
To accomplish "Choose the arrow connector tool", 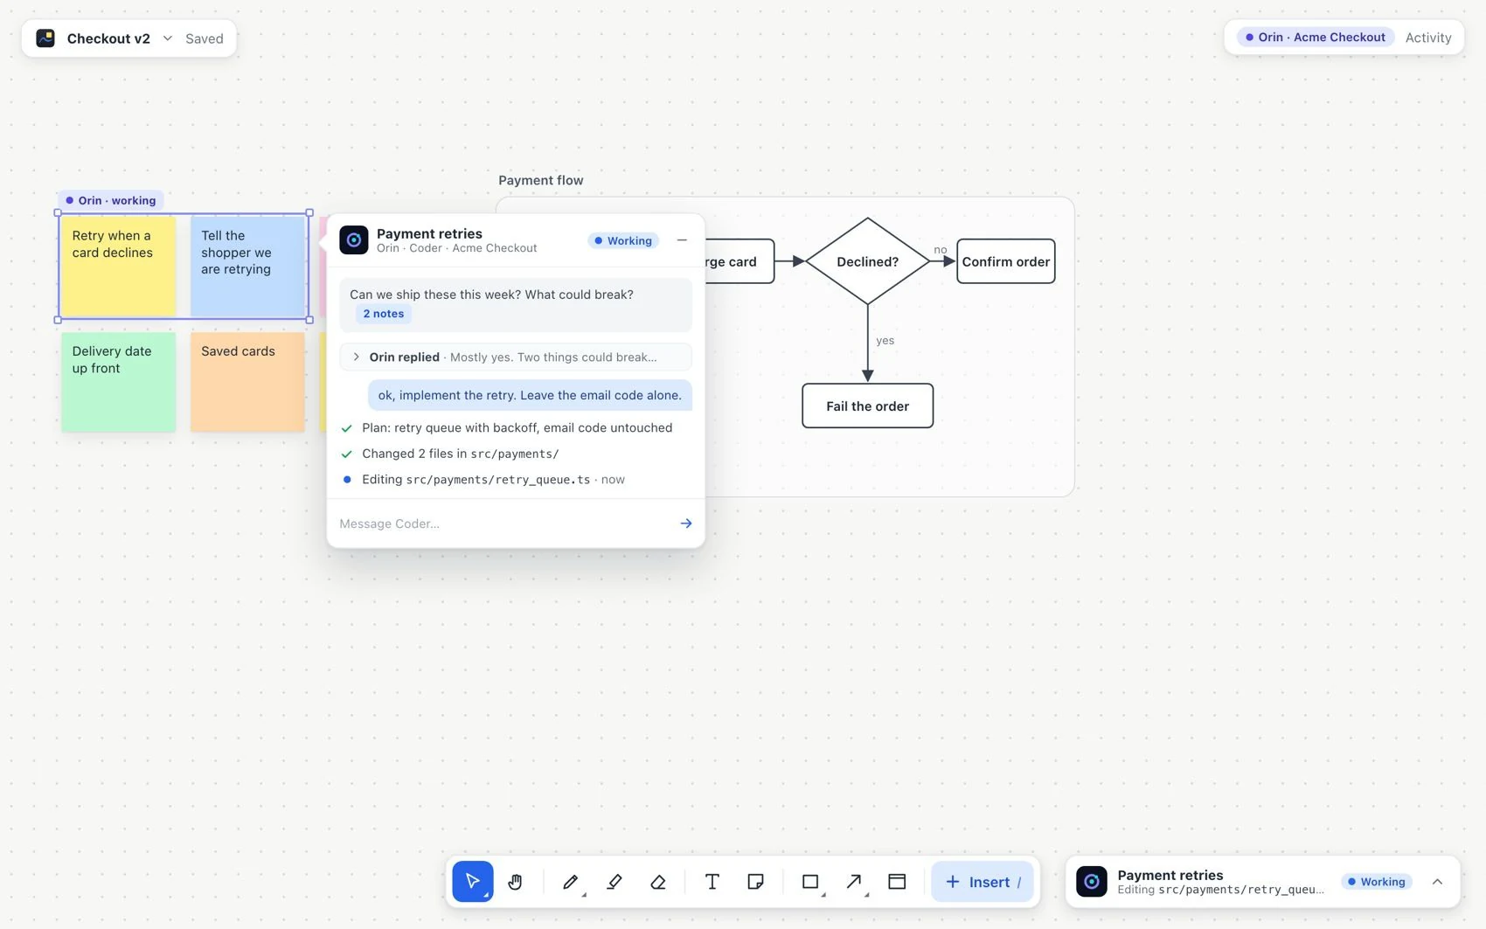I will click(854, 881).
